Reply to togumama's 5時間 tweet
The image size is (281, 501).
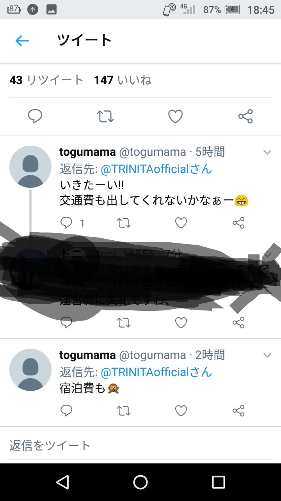point(67,223)
